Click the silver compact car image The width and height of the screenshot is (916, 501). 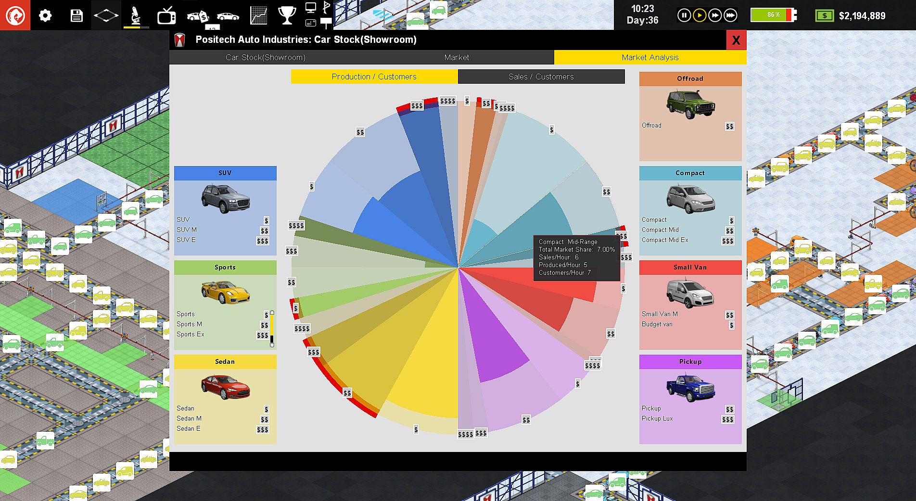(690, 198)
